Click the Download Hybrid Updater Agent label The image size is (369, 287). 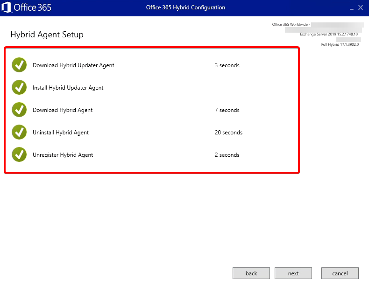(x=73, y=65)
